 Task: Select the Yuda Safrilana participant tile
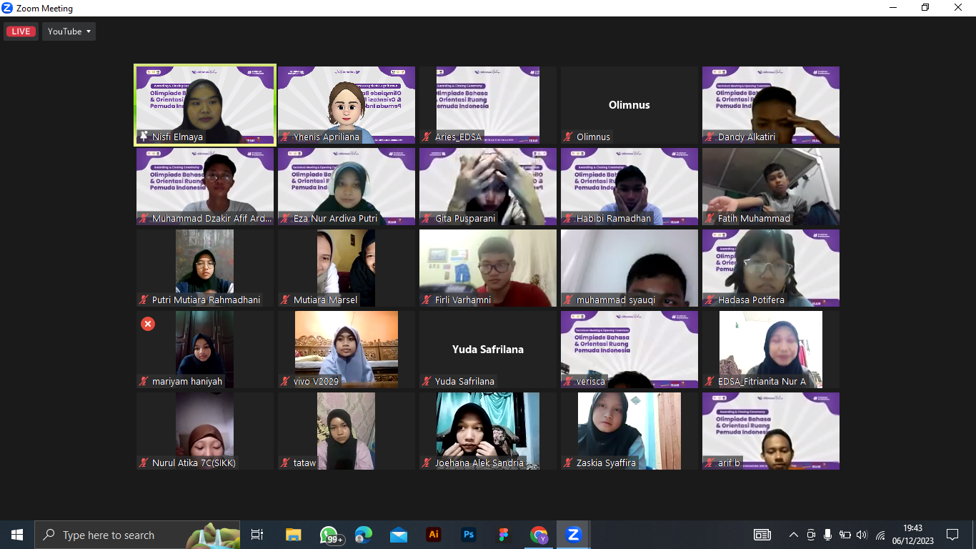point(487,350)
